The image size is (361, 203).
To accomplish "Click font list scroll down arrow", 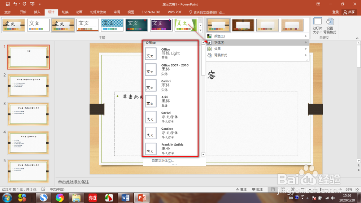I will 203,155.
